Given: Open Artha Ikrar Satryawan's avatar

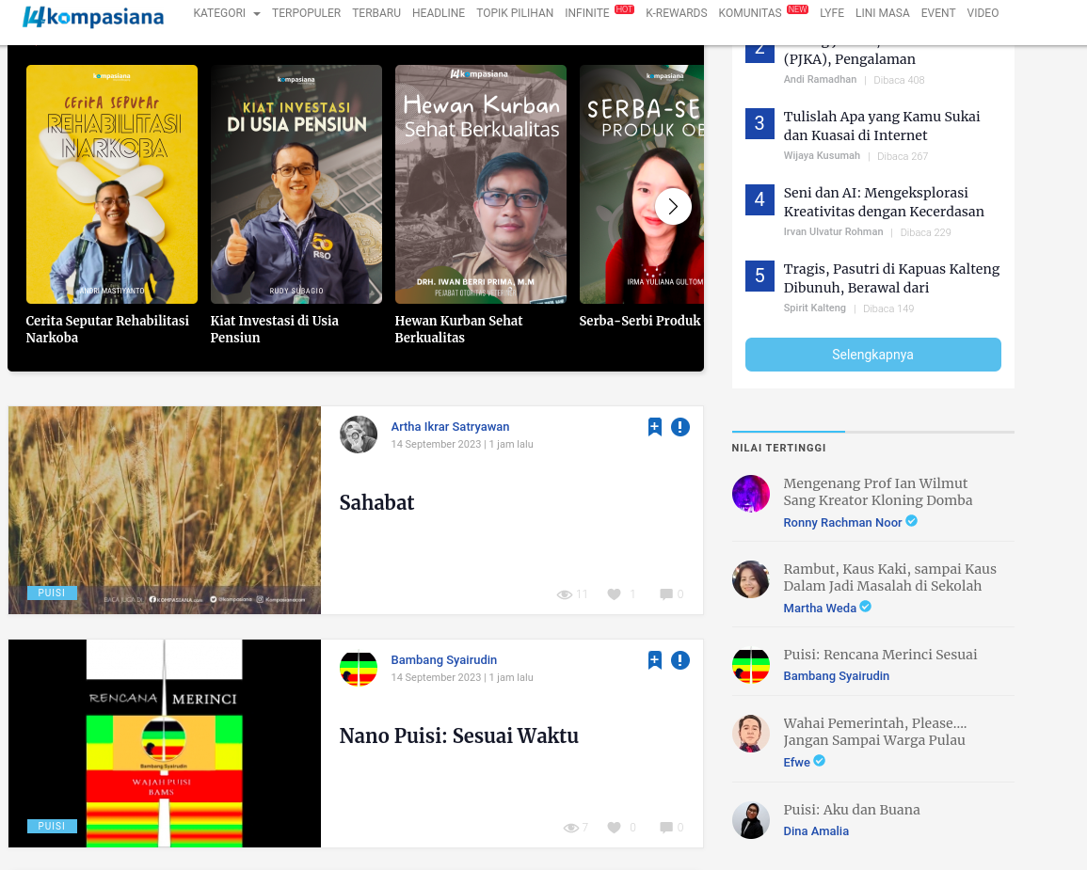Looking at the screenshot, I should point(359,435).
